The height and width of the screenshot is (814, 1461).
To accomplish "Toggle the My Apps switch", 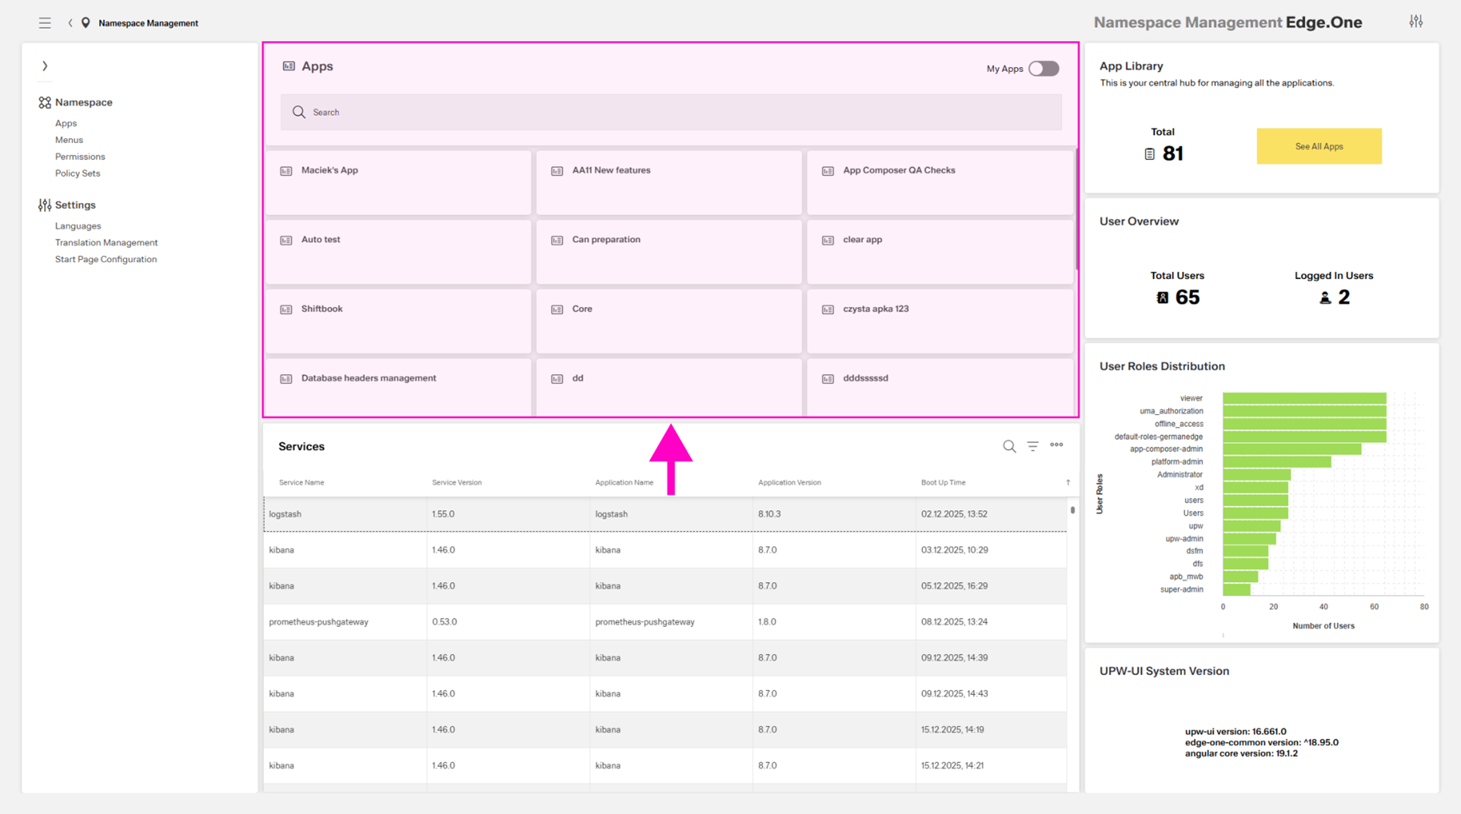I will pos(1043,69).
